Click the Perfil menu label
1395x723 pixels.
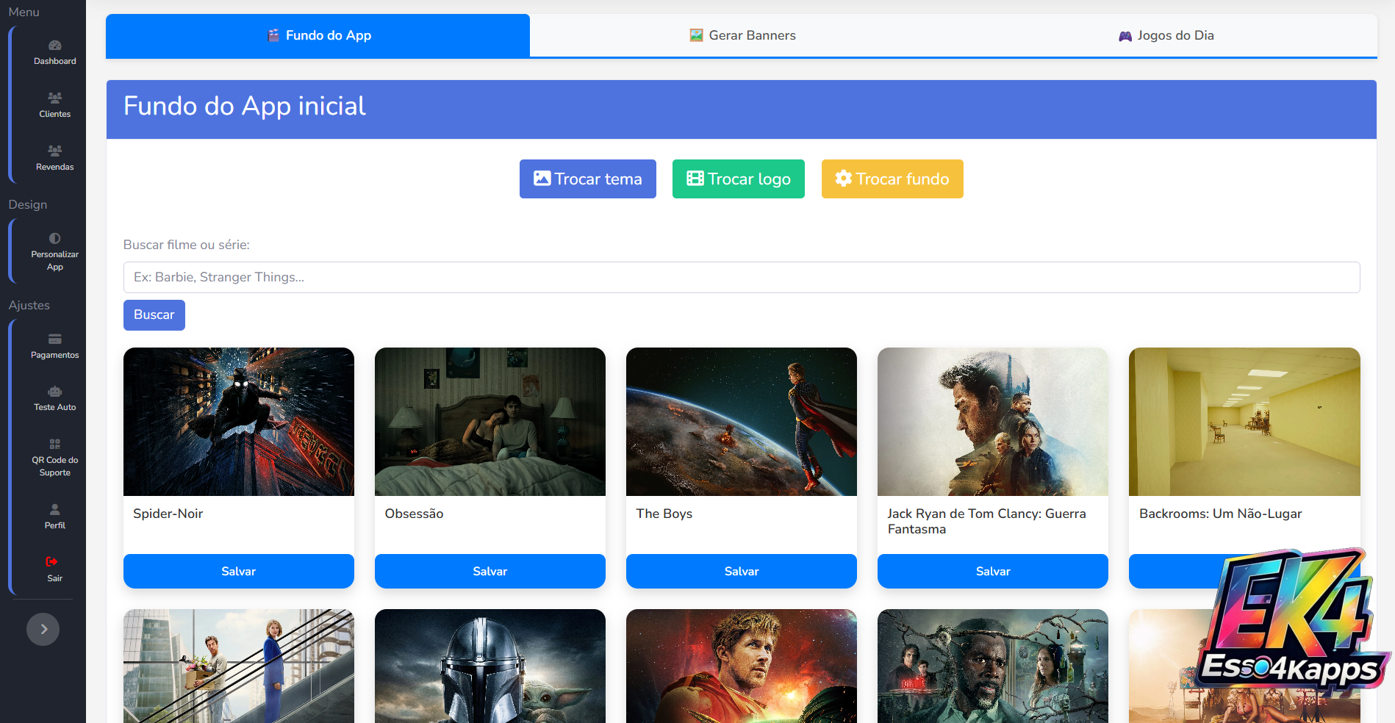click(x=54, y=525)
